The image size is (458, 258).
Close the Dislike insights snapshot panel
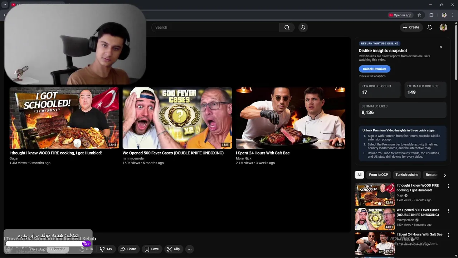[441, 47]
